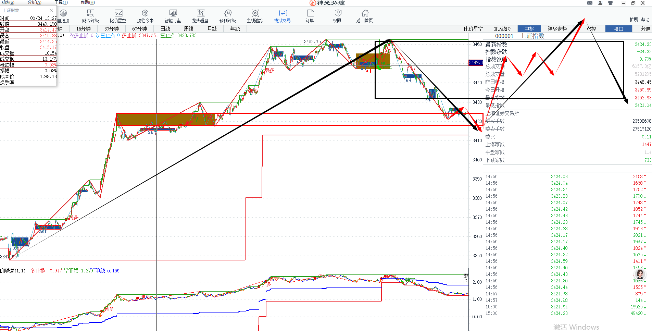Switch to the 日线 daily chart tab

point(165,29)
